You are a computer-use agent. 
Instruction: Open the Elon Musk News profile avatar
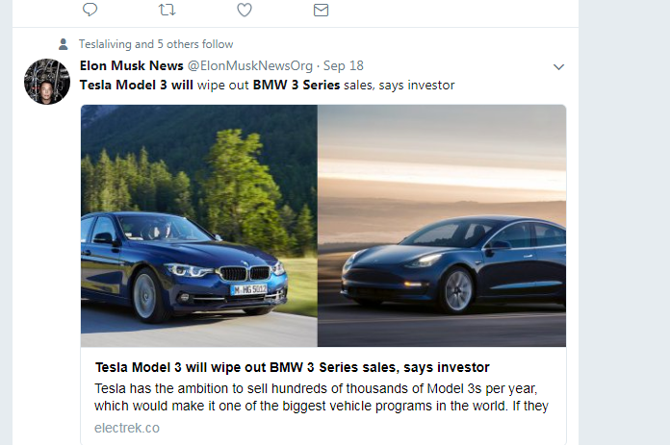[x=46, y=81]
